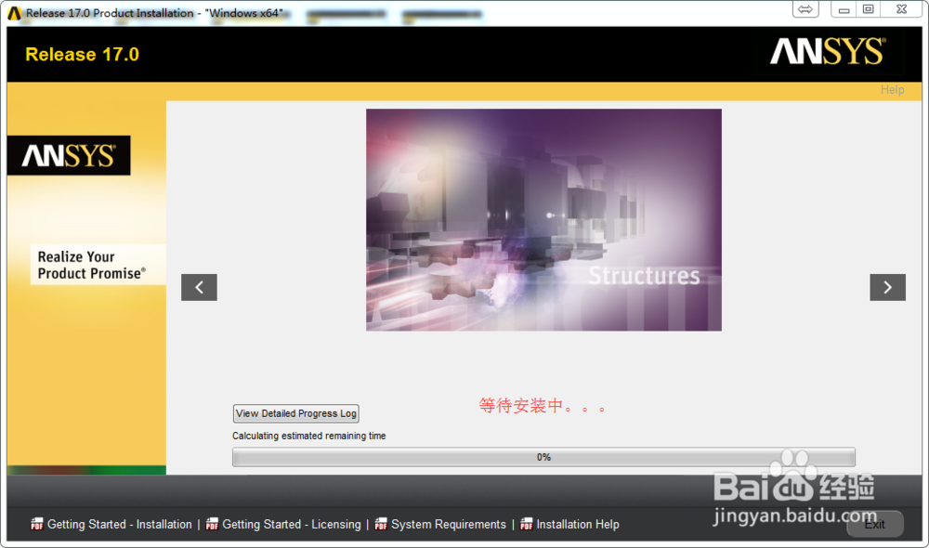Click the ANSYS icon in the title bar
929x548 pixels.
[14, 13]
